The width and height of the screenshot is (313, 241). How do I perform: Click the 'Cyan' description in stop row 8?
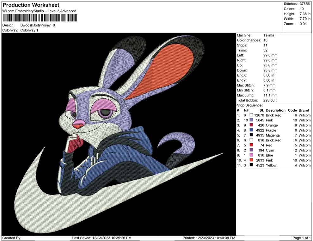(270, 150)
